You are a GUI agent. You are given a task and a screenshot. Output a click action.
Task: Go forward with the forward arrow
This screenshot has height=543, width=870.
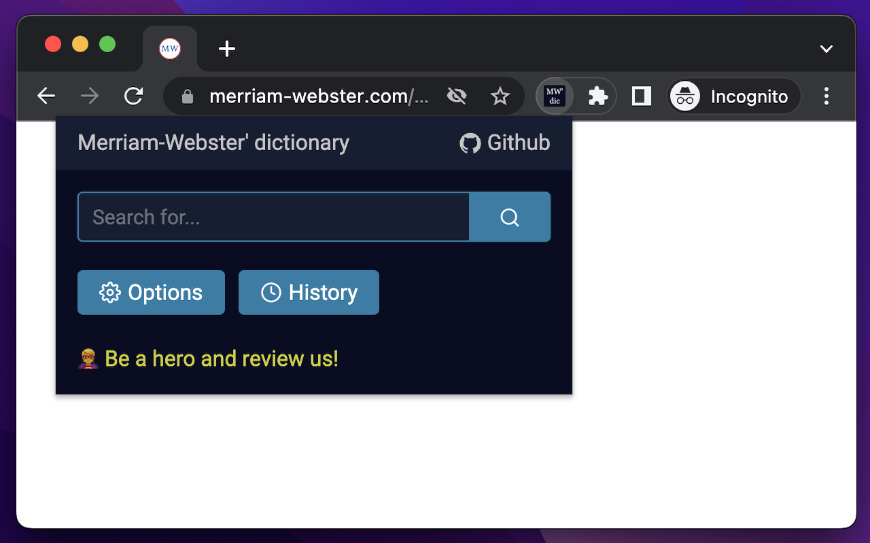[x=90, y=96]
